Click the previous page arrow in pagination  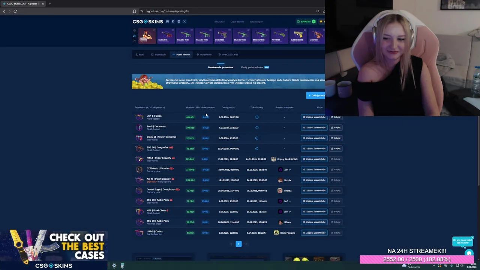tap(231, 244)
